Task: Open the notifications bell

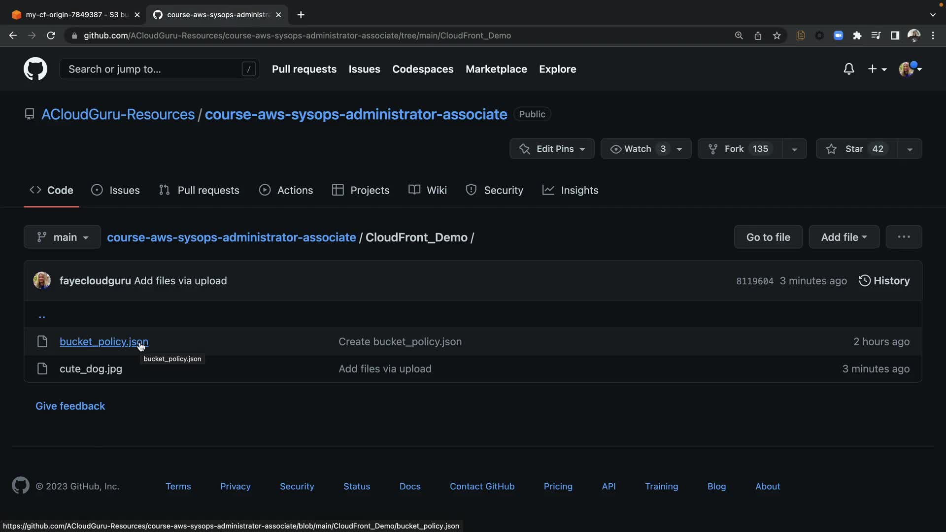Action: tap(848, 69)
